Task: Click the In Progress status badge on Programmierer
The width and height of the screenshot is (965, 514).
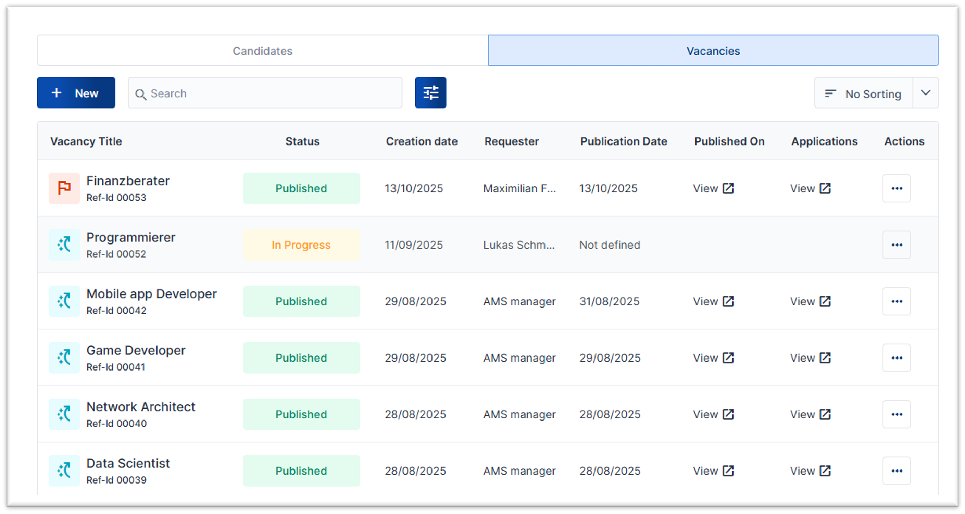Action: (301, 245)
